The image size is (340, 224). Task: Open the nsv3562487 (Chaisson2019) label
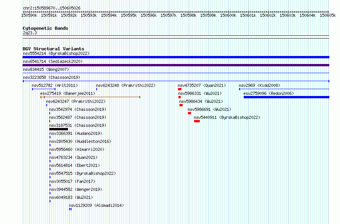click(x=78, y=117)
